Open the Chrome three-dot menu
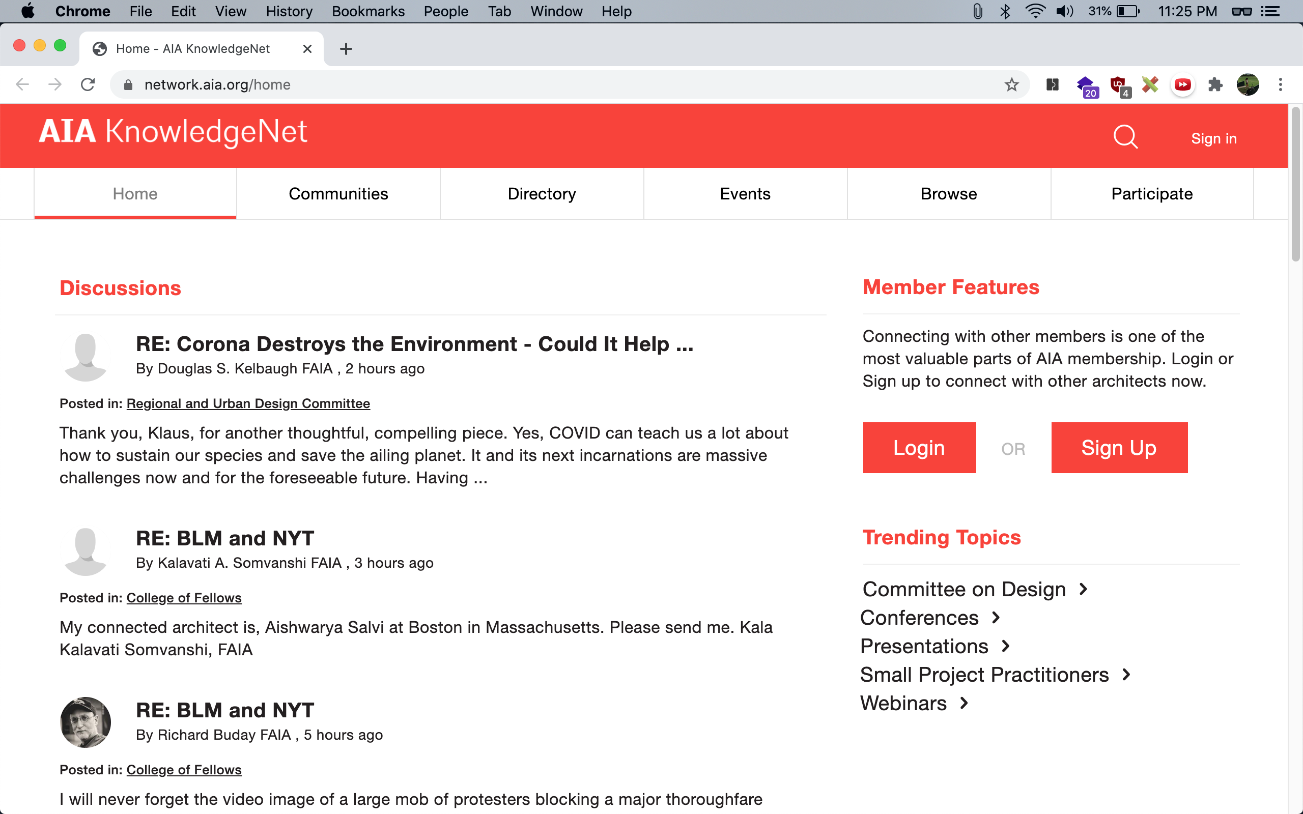 point(1281,84)
